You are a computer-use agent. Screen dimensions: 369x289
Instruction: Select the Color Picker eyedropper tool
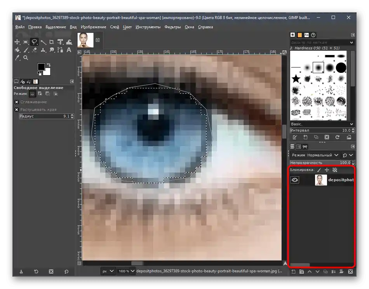(x=17, y=58)
